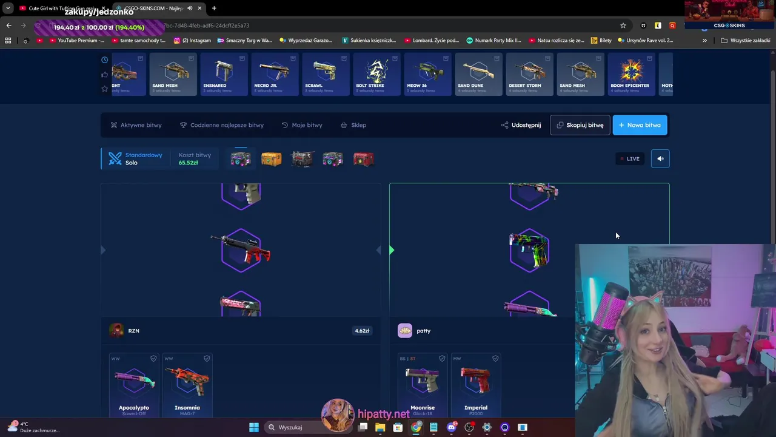Screen dimensions: 776x437
Task: Click shield icon on Insomnia card
Action: click(x=207, y=359)
